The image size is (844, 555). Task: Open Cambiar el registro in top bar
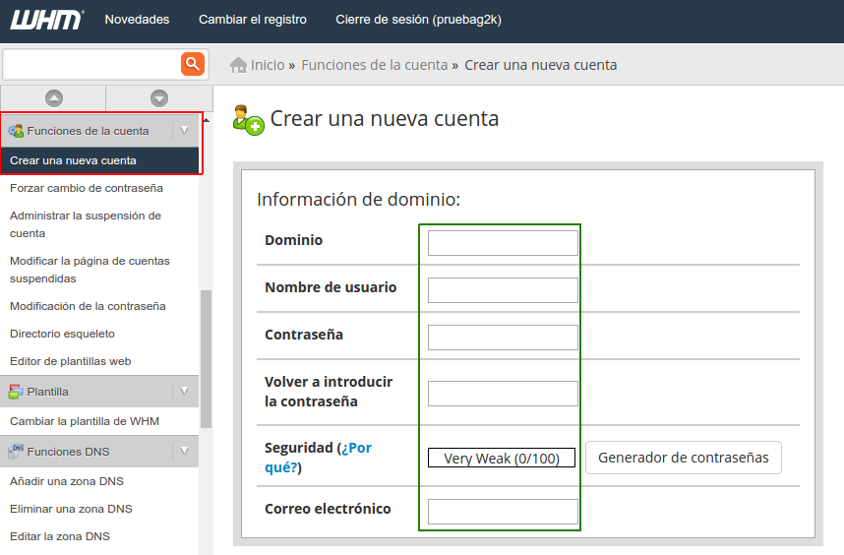(253, 20)
